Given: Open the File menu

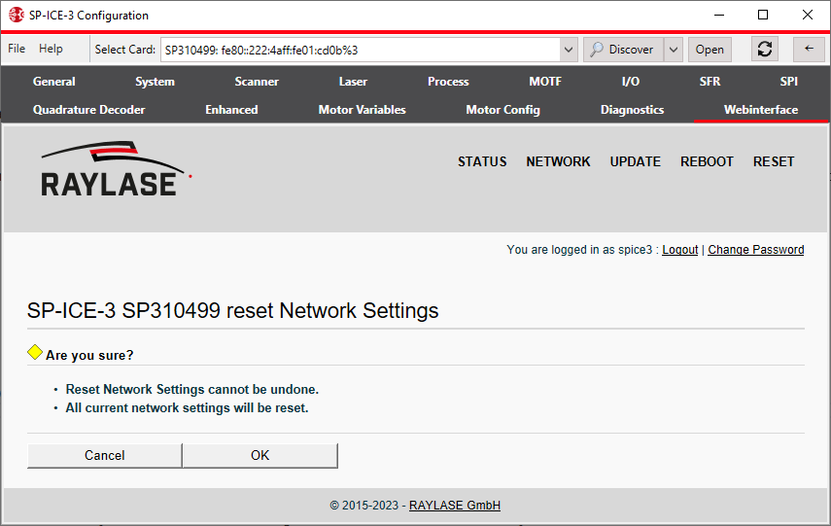Looking at the screenshot, I should pos(17,49).
